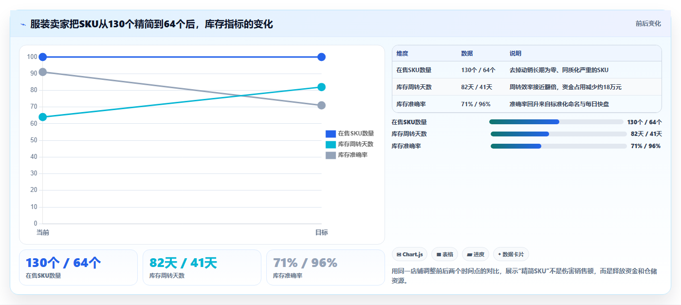Select the 数据卡片 tag chip
This screenshot has width=681, height=305.
(x=511, y=254)
